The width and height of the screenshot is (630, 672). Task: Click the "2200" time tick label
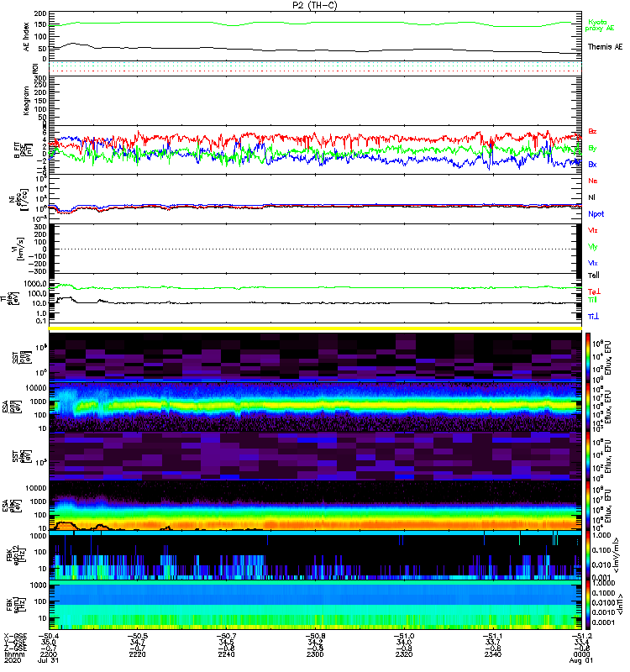[x=48, y=654]
